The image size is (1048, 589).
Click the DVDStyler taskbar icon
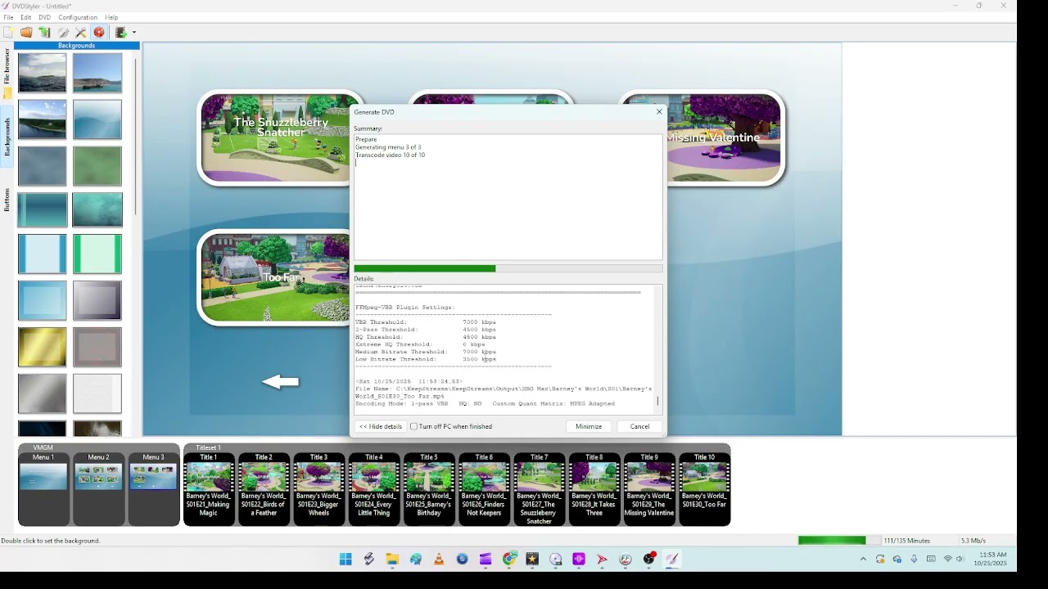[x=672, y=560]
